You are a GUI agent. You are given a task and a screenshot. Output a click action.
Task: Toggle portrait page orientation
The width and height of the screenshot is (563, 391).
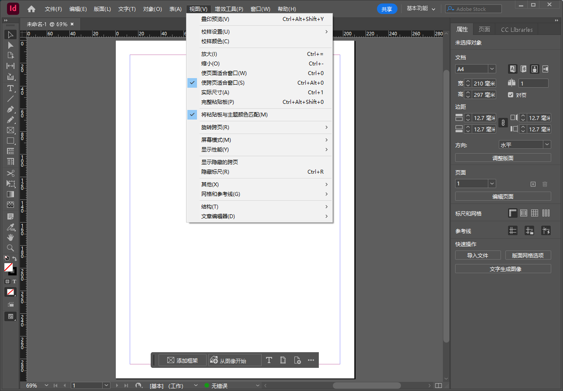click(x=534, y=69)
